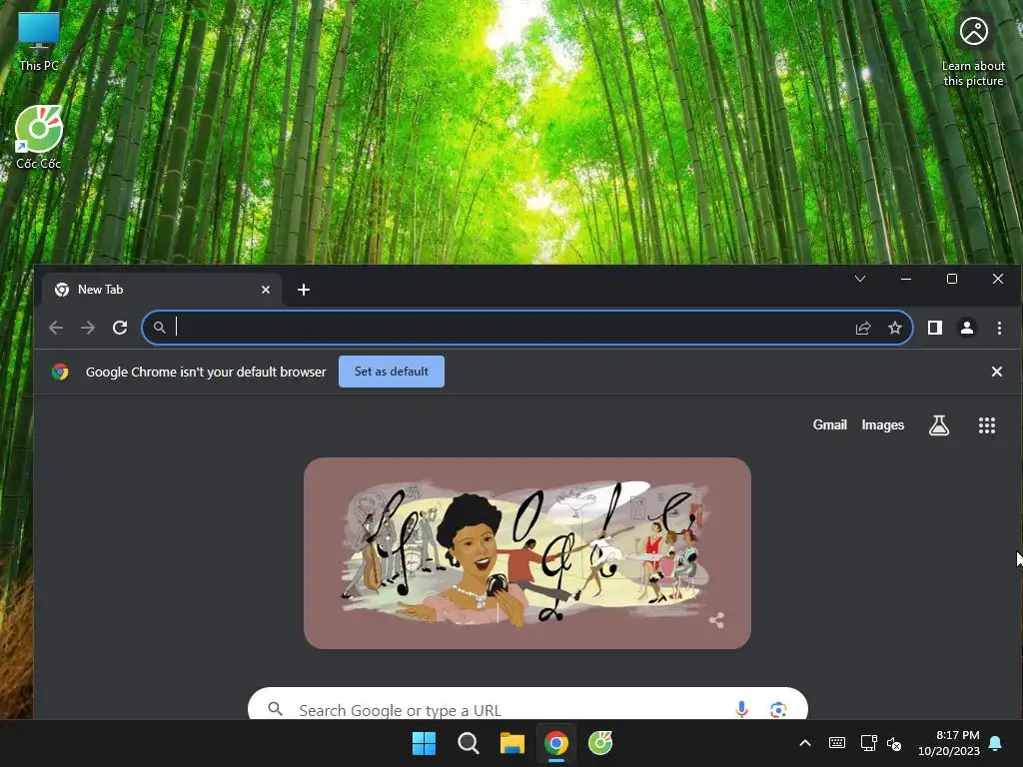The width and height of the screenshot is (1023, 767).
Task: Open Windows Start menu
Action: [x=424, y=743]
